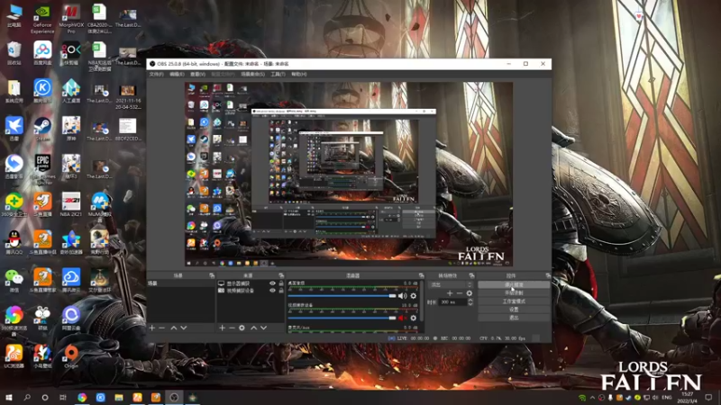721x405 pixels.
Task: Click transition duration input field
Action: [452, 302]
